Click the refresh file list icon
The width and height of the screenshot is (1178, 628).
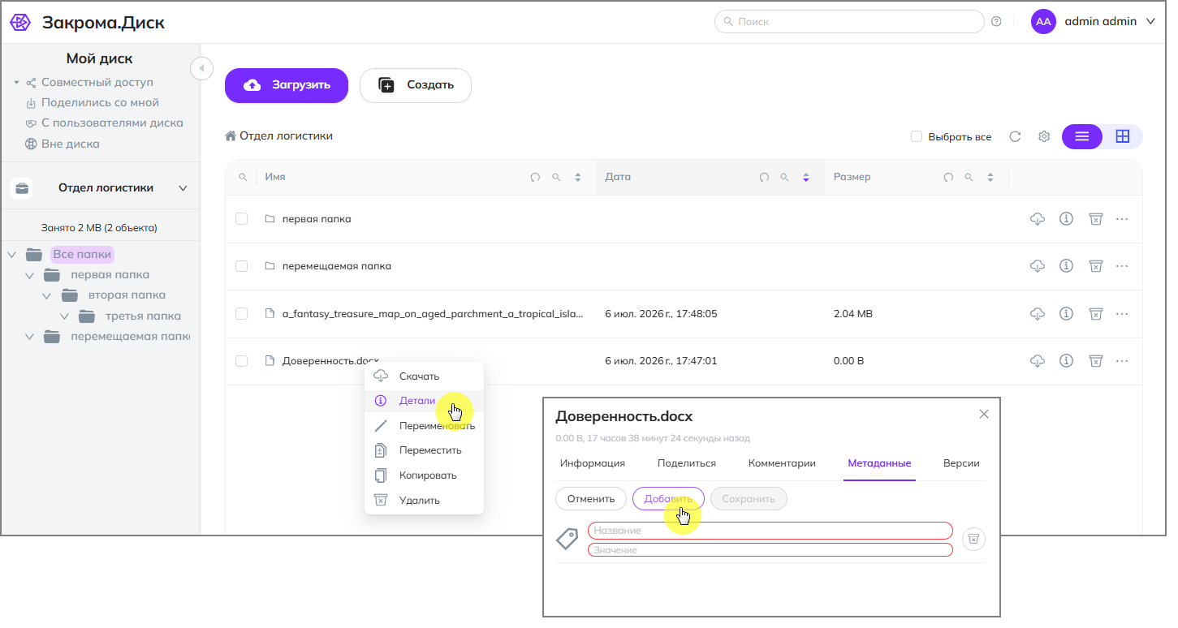[x=1015, y=136]
